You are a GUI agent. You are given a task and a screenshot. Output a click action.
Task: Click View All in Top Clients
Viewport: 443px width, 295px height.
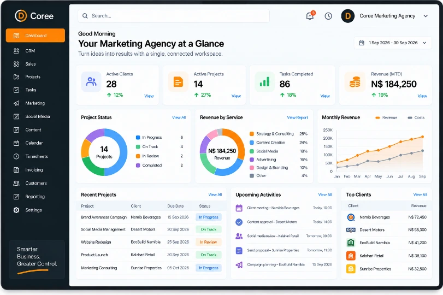point(420,194)
